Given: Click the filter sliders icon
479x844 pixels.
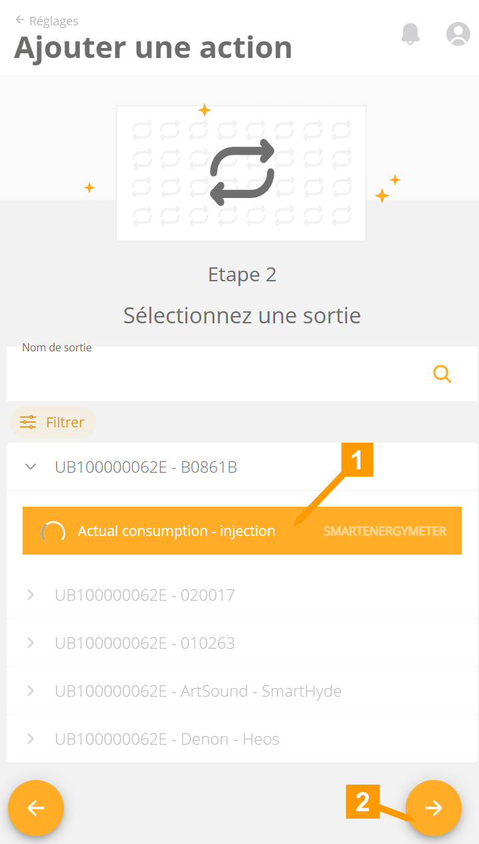Looking at the screenshot, I should point(28,422).
